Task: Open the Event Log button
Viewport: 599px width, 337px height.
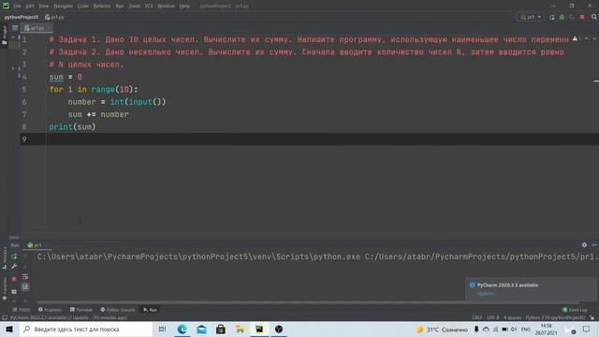Action: pyautogui.click(x=575, y=310)
